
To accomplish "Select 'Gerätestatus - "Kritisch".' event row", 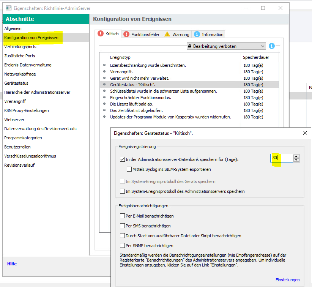I will click(x=189, y=85).
